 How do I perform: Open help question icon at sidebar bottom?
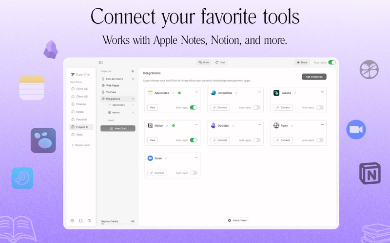pos(89,221)
